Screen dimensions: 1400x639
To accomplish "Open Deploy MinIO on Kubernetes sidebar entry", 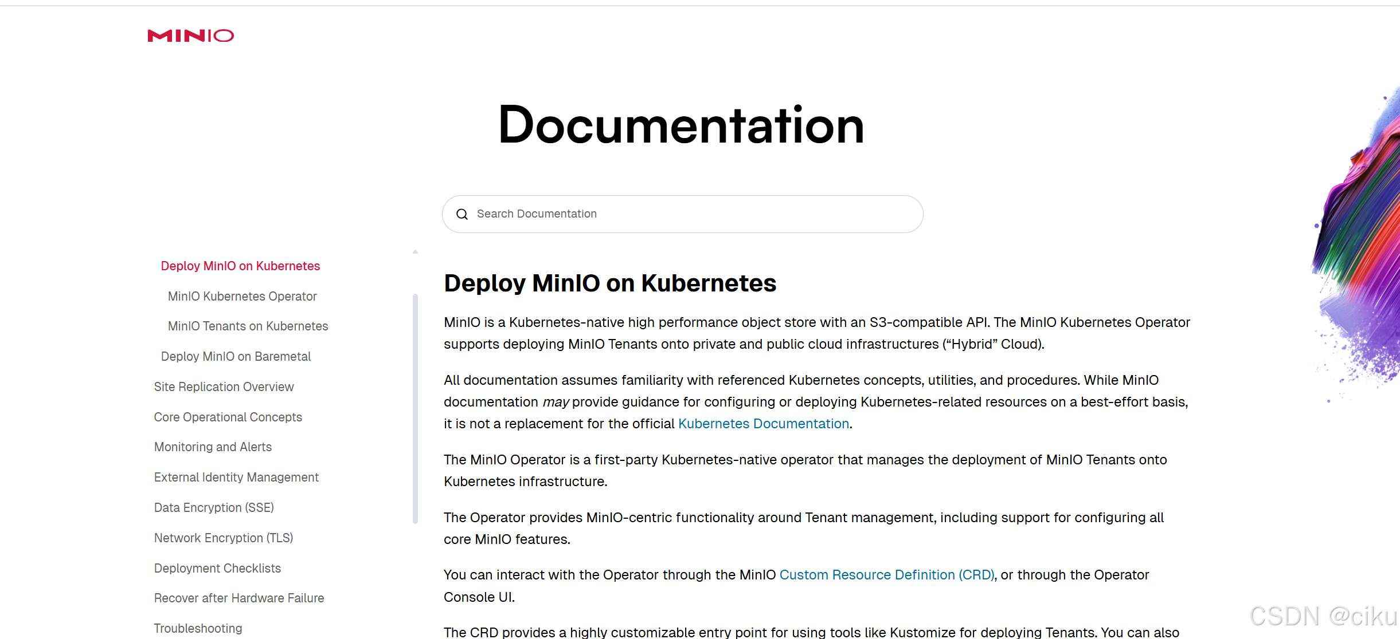I will (x=240, y=266).
